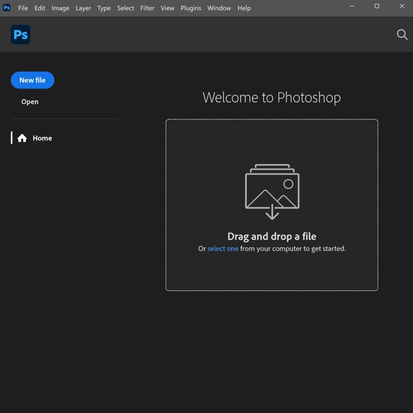The height and width of the screenshot is (413, 413).
Task: Open the Filter menu
Action: [147, 8]
